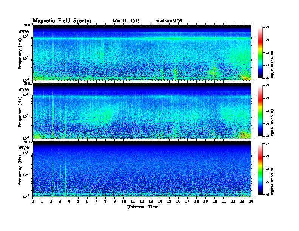Screen dimensions: 299x231
Task: Click the "22" hour tick label
Action: tap(233, 202)
